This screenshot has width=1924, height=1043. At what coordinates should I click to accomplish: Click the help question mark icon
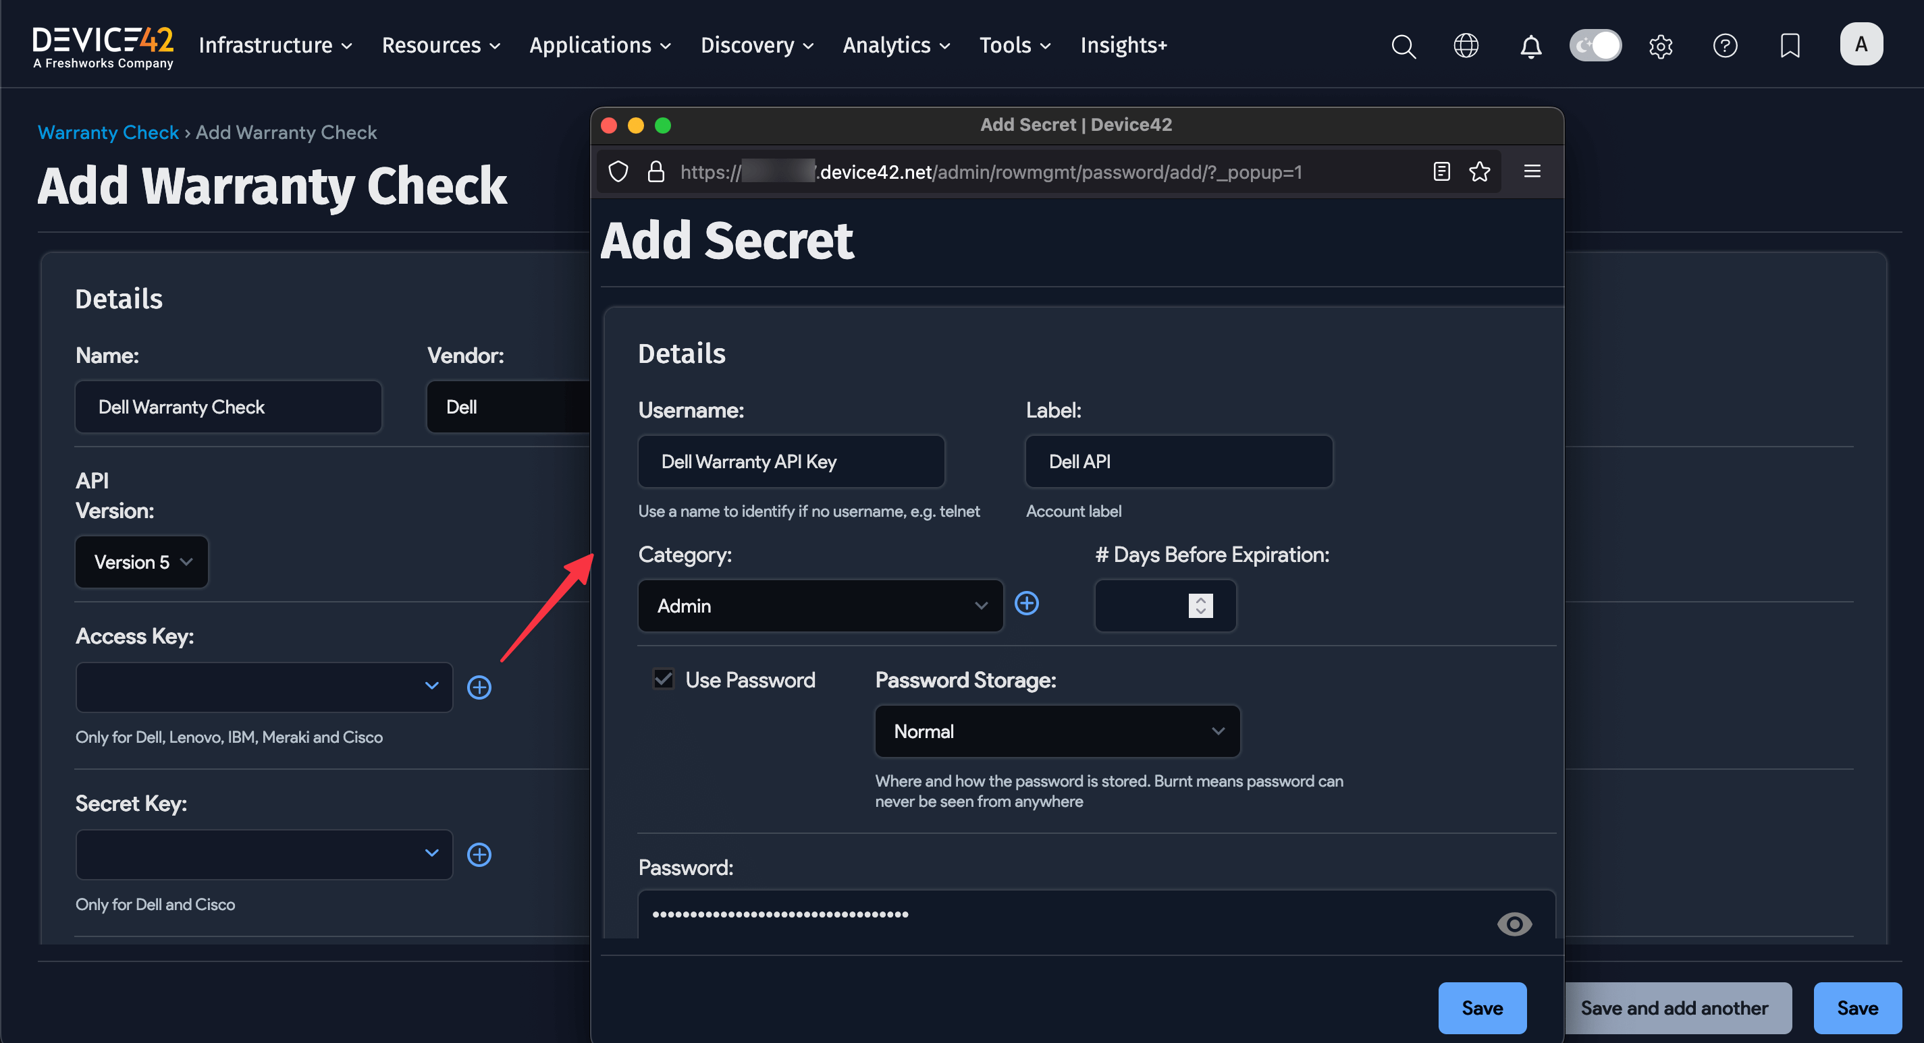(x=1726, y=46)
